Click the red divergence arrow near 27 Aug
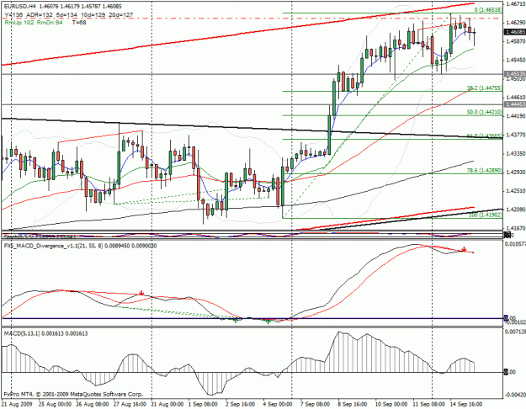 point(141,293)
